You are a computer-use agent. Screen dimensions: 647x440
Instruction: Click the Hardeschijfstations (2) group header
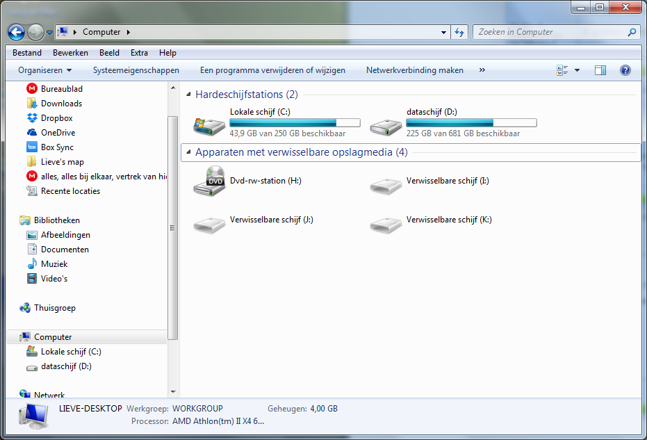pyautogui.click(x=247, y=95)
